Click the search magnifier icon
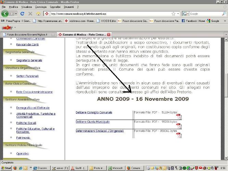228x171 pixels. pos(224,14)
